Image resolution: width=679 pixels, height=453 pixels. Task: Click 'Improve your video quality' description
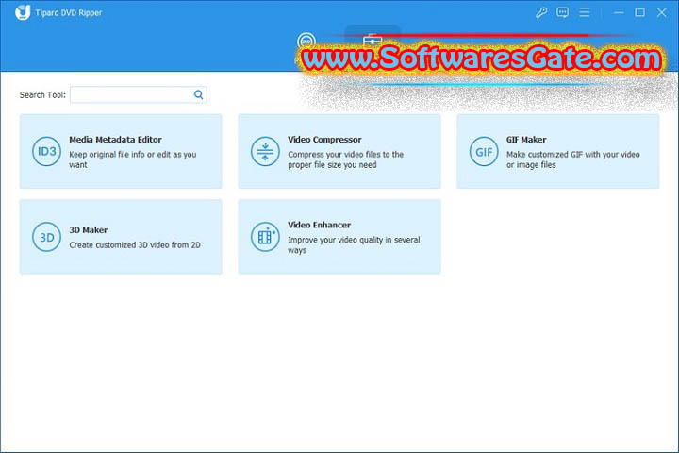354,245
